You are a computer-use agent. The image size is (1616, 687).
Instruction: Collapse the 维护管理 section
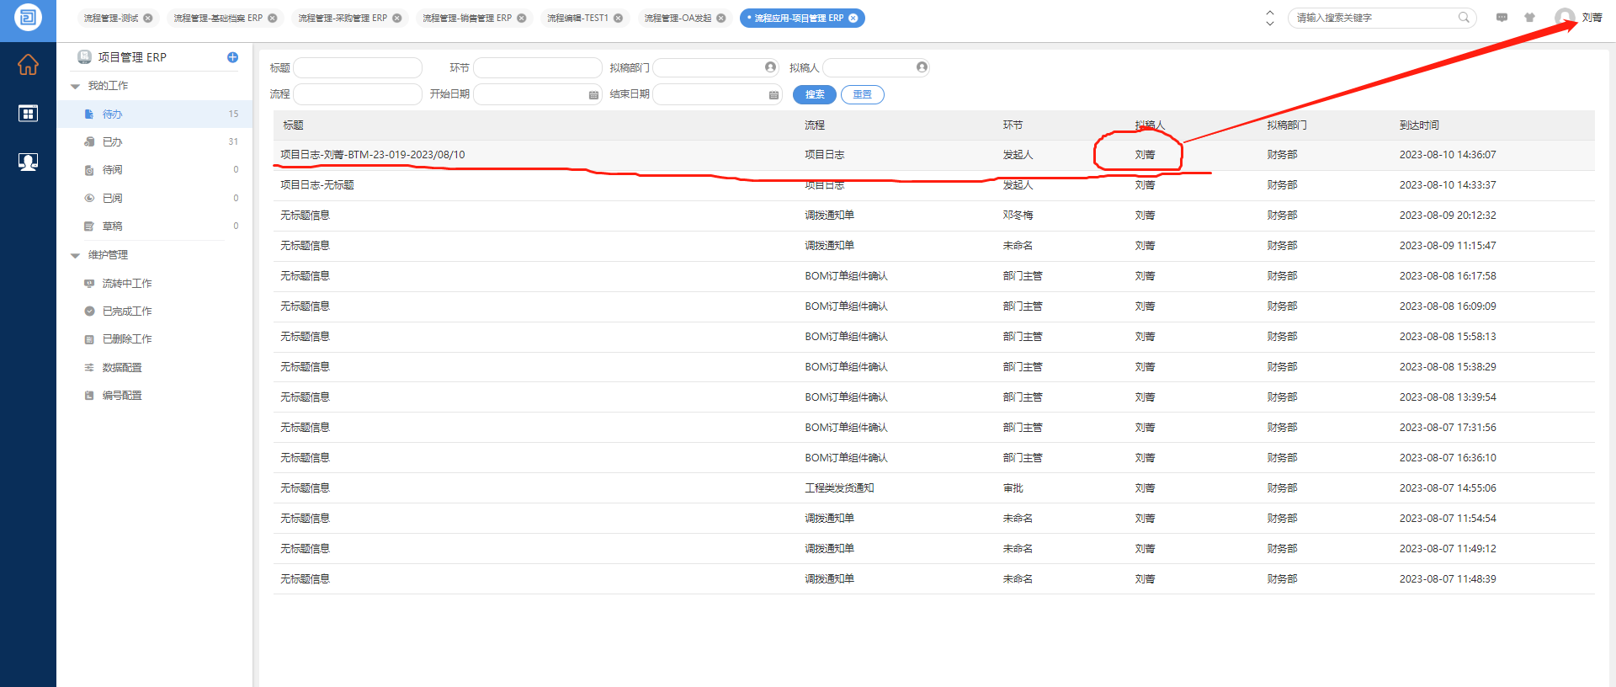(x=75, y=255)
